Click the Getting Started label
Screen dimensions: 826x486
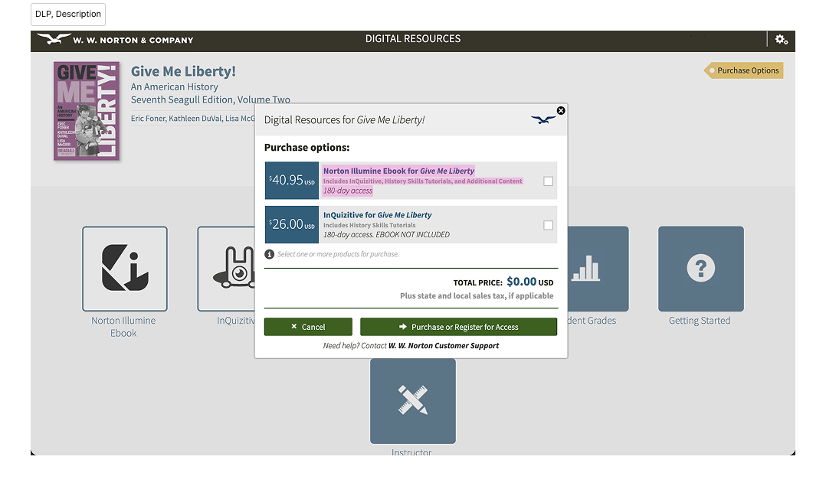click(x=700, y=321)
